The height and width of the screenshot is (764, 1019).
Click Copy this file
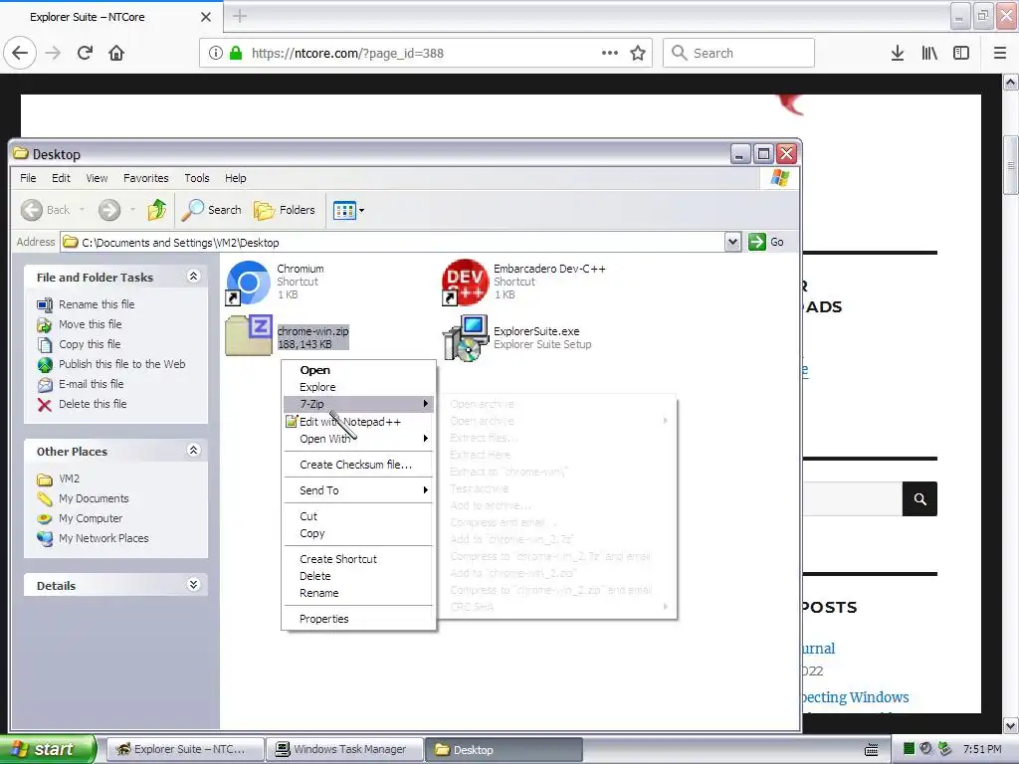tap(89, 344)
